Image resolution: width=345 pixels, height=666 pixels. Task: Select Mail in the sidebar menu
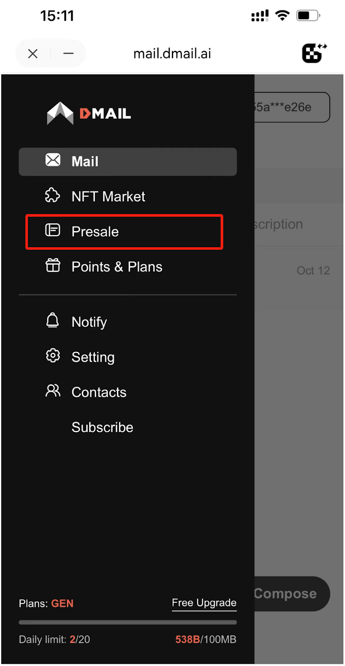click(128, 162)
